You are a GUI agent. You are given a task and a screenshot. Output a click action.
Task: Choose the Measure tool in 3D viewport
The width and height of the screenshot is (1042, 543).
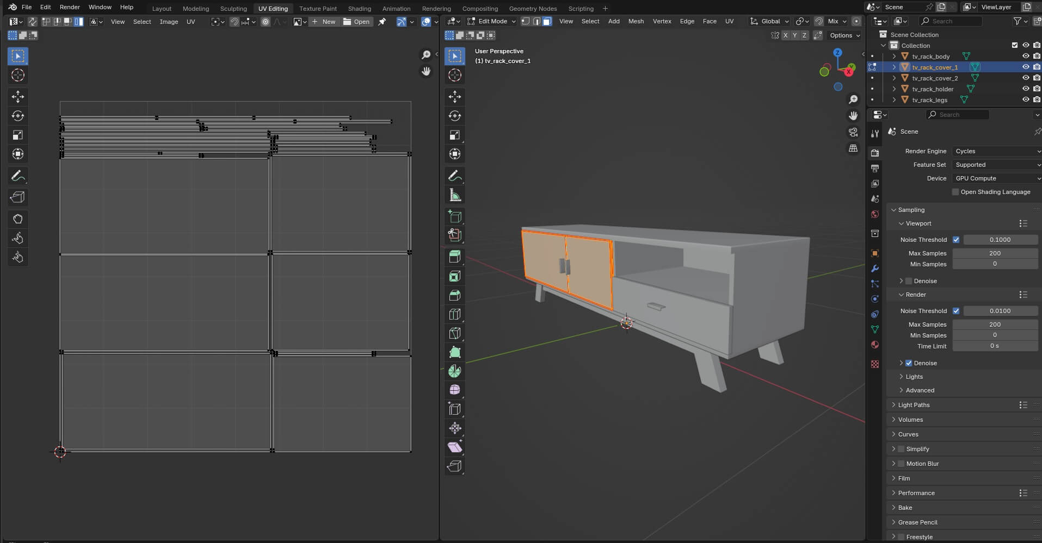pyautogui.click(x=455, y=195)
